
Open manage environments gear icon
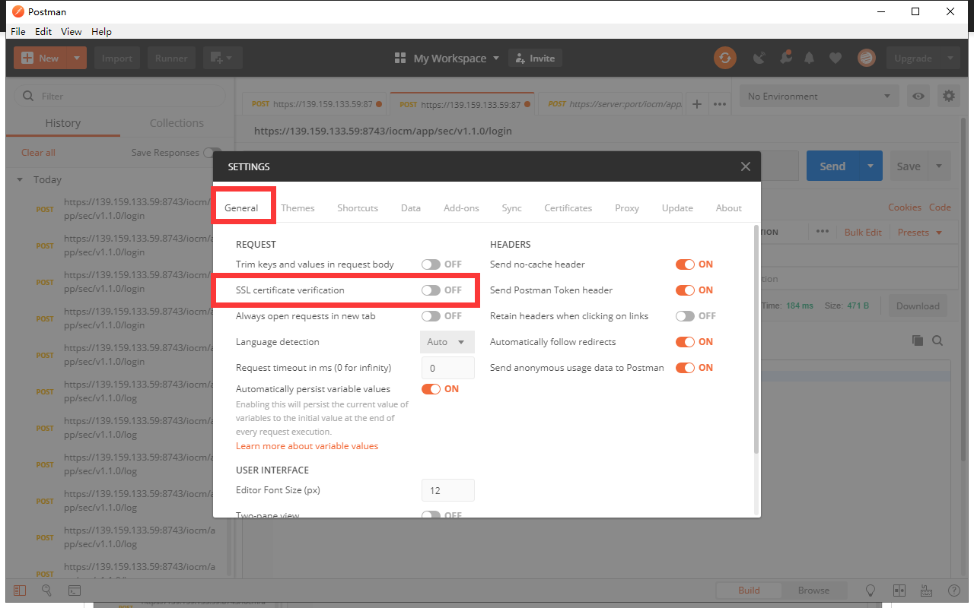click(948, 96)
